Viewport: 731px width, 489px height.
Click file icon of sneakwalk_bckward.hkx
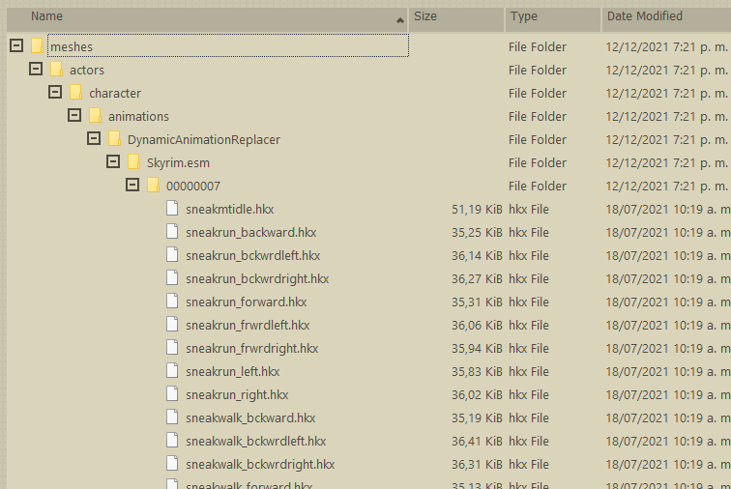click(x=172, y=417)
